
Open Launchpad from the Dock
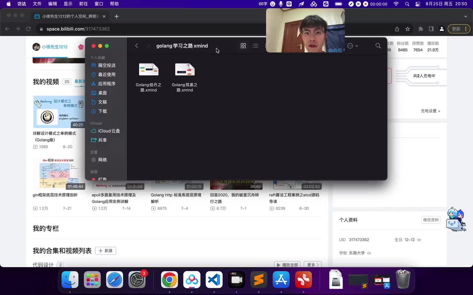92,280
